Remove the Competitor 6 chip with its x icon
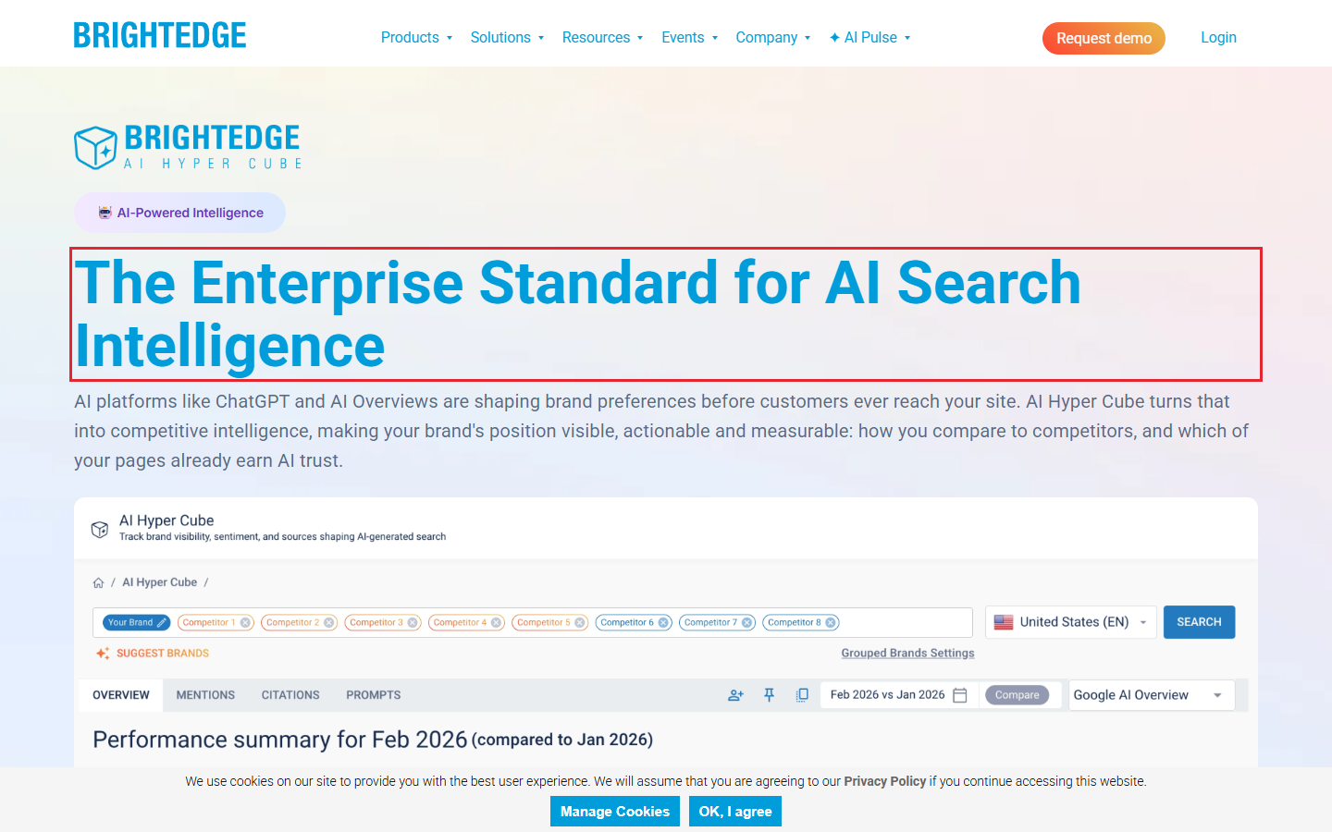The width and height of the screenshot is (1332, 832). (x=663, y=623)
